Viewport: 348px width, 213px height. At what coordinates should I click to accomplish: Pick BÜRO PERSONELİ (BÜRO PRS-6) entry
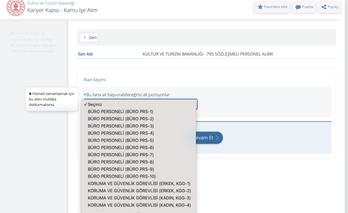coord(121,147)
